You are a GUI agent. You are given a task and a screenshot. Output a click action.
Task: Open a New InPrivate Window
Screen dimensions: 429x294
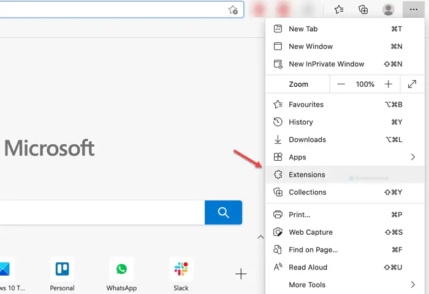(x=345, y=64)
